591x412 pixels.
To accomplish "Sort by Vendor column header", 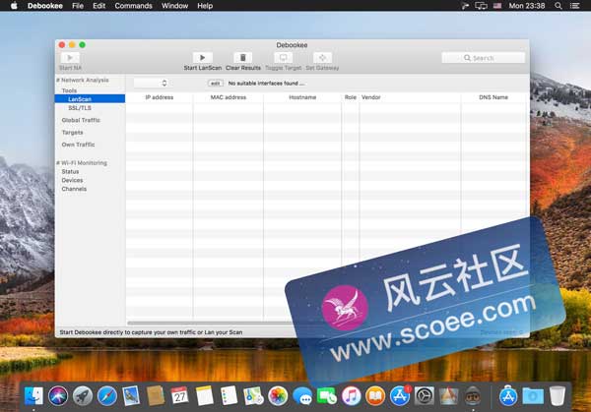I will click(x=410, y=97).
